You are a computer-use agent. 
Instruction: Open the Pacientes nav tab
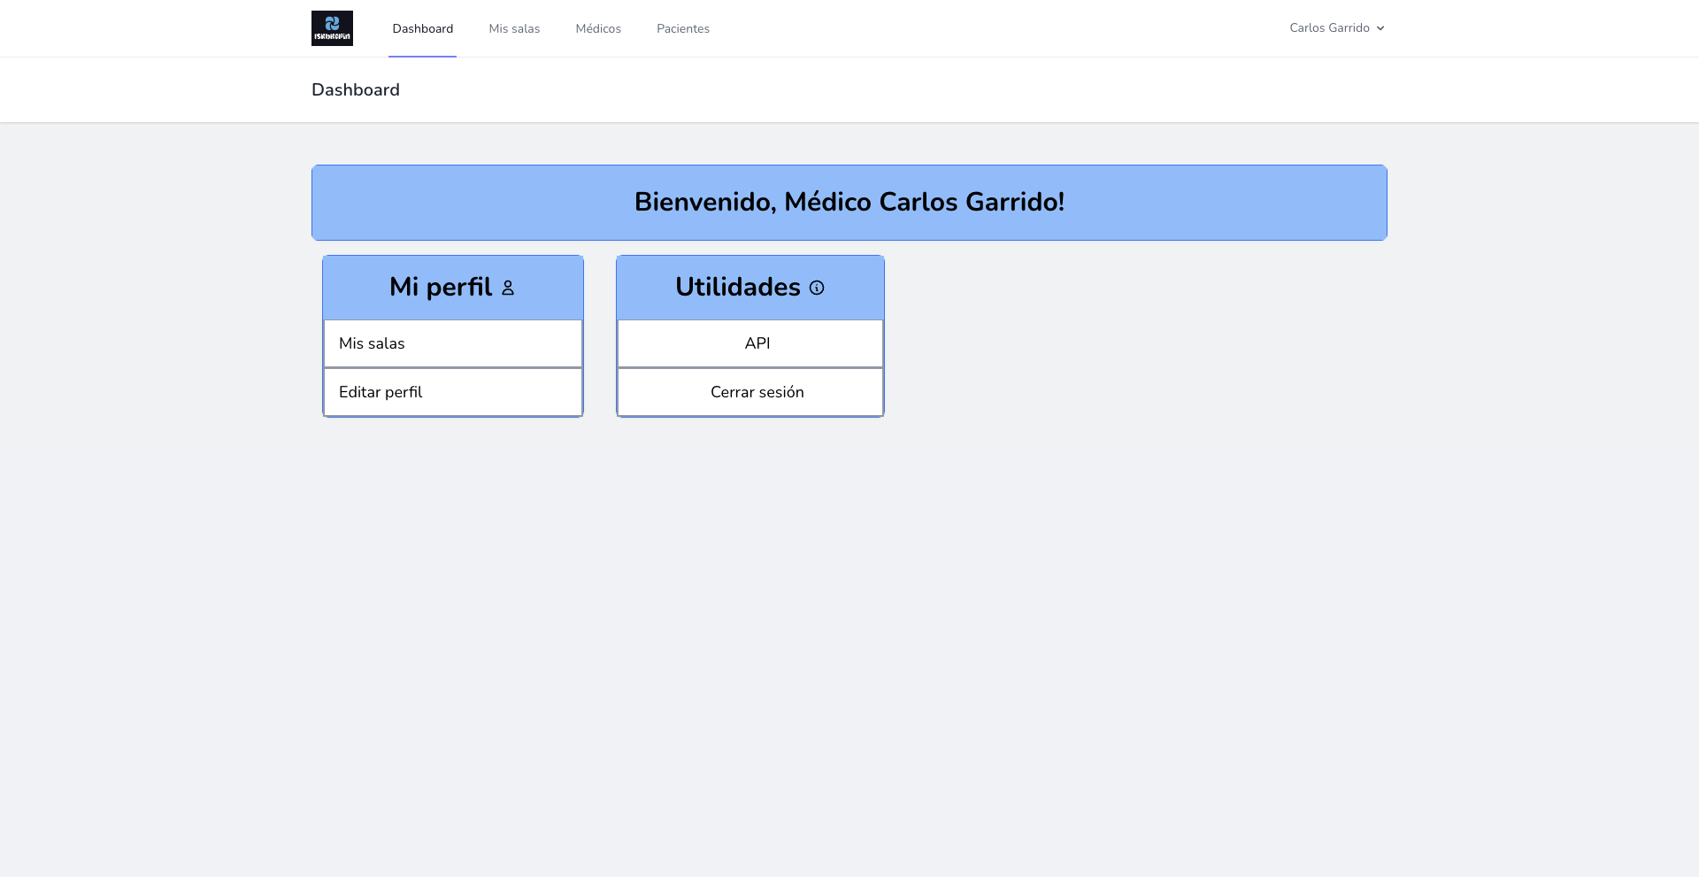point(683,28)
